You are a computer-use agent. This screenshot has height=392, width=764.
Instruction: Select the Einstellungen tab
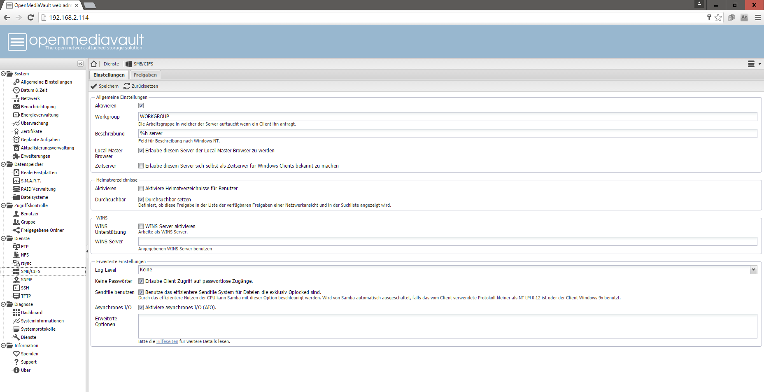[109, 75]
